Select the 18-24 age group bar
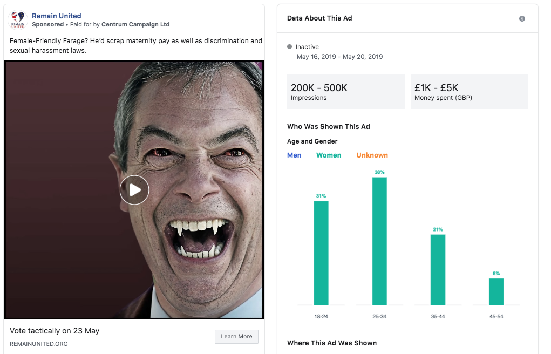The height and width of the screenshot is (354, 551). [321, 253]
